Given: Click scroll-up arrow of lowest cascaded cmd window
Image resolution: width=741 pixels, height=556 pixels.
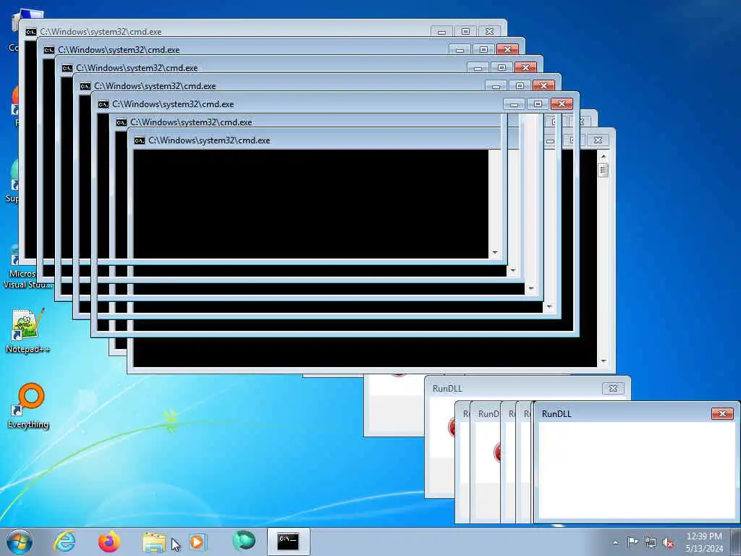Looking at the screenshot, I should point(603,156).
